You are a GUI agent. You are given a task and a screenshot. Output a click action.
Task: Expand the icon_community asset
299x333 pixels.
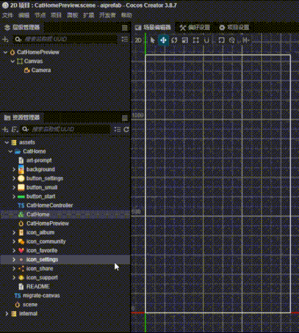coord(14,242)
